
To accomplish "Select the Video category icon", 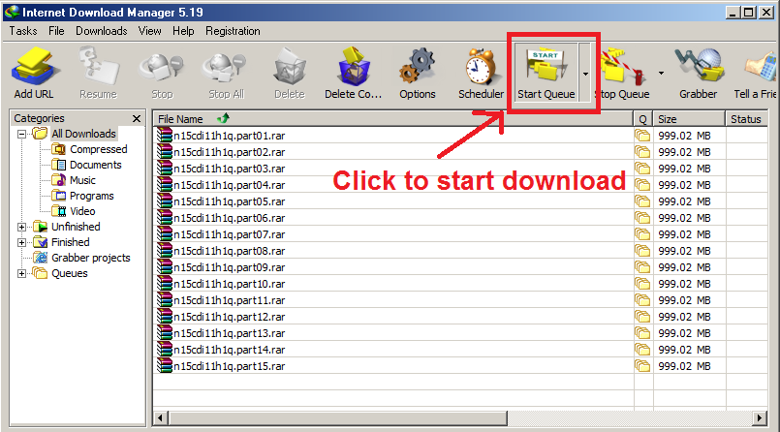I will coord(59,211).
